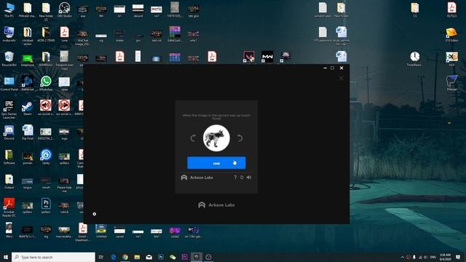Launch Epic Games Launcher shortcut
The height and width of the screenshot is (262, 466).
pyautogui.click(x=9, y=110)
